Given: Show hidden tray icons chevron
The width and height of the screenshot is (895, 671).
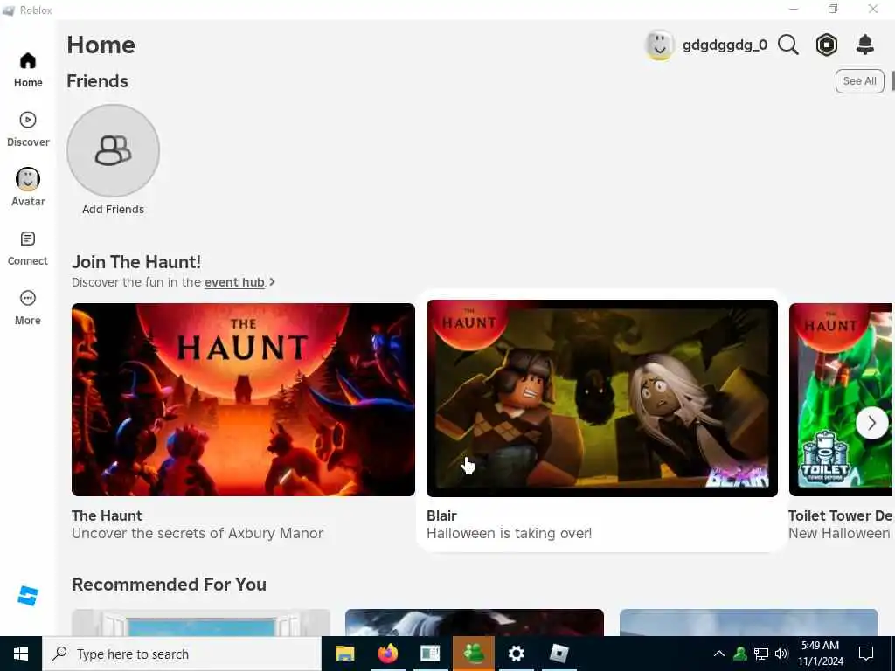Looking at the screenshot, I should pos(719,654).
